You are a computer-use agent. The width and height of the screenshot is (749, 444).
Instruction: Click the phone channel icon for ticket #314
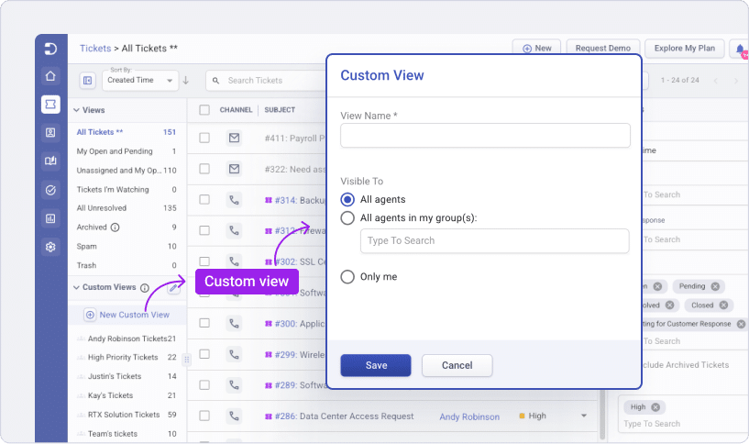(x=234, y=200)
